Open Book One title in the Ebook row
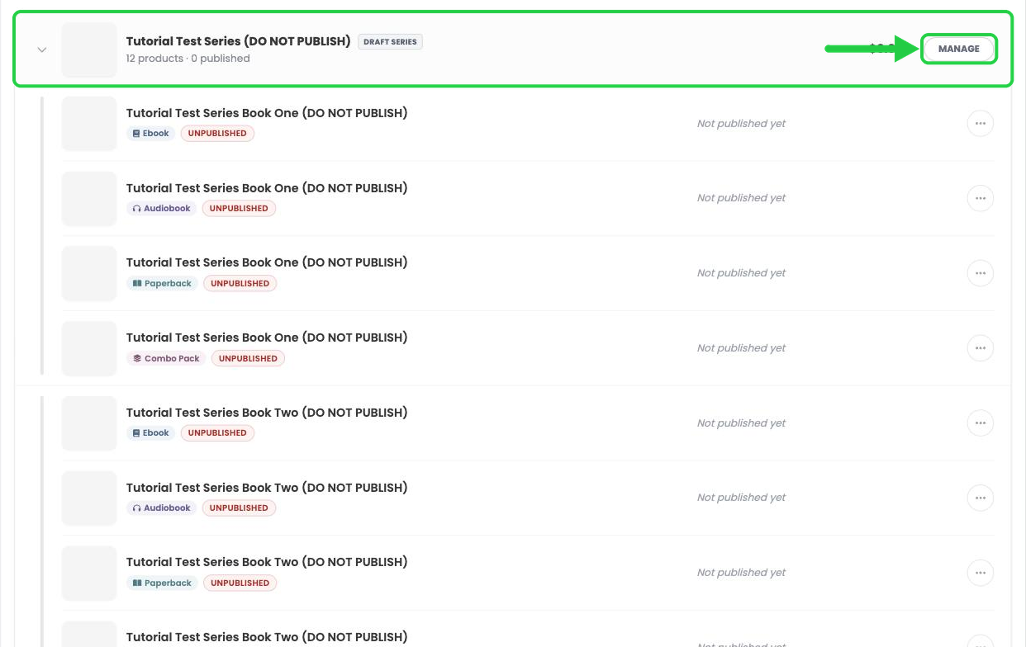The height and width of the screenshot is (647, 1026). point(267,113)
